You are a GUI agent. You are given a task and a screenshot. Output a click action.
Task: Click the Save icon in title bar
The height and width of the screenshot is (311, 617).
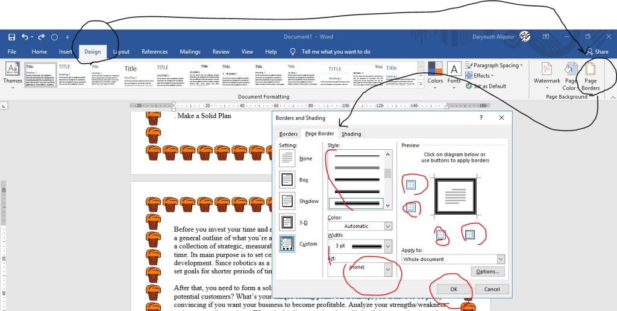[11, 37]
